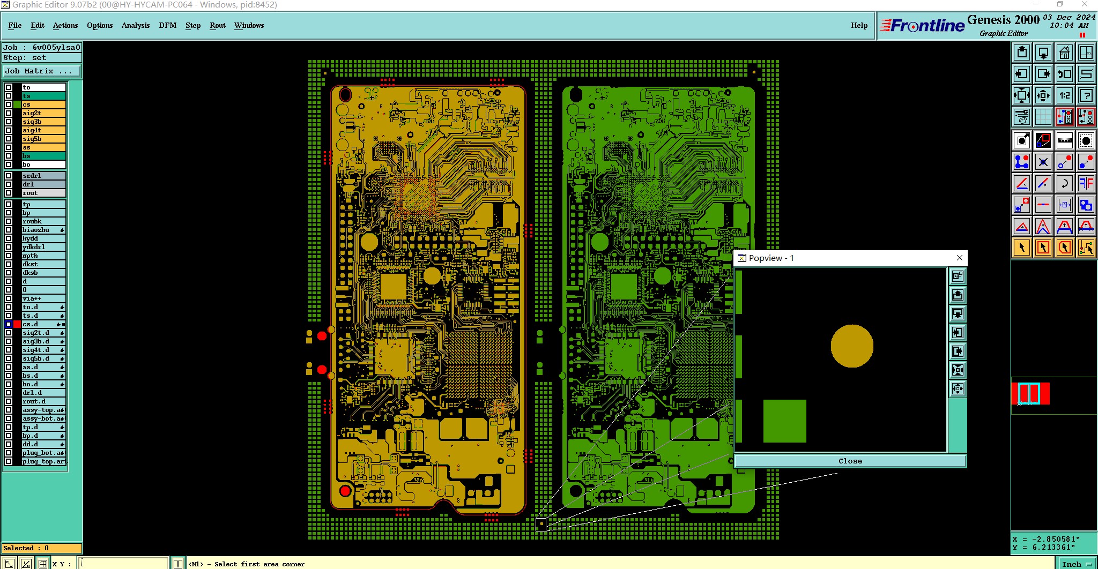
Task: Toggle the checkbox for layer npth
Action: 9,256
